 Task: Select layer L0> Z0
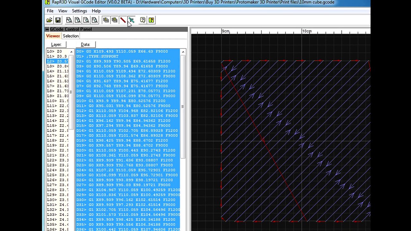click(x=57, y=51)
